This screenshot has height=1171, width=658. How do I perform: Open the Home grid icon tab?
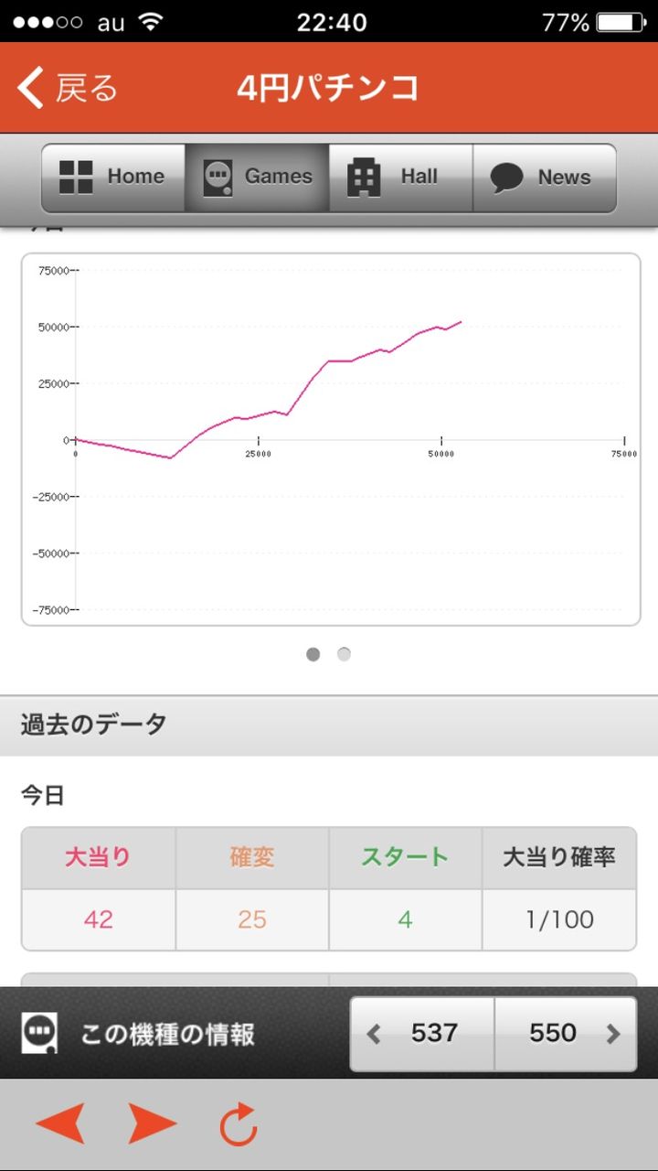(76, 177)
